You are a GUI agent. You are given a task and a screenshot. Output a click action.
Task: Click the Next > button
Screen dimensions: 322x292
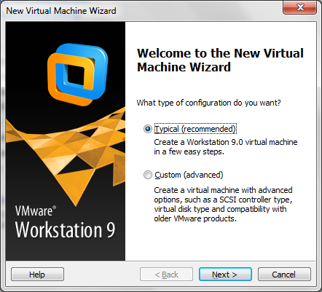coord(225,275)
